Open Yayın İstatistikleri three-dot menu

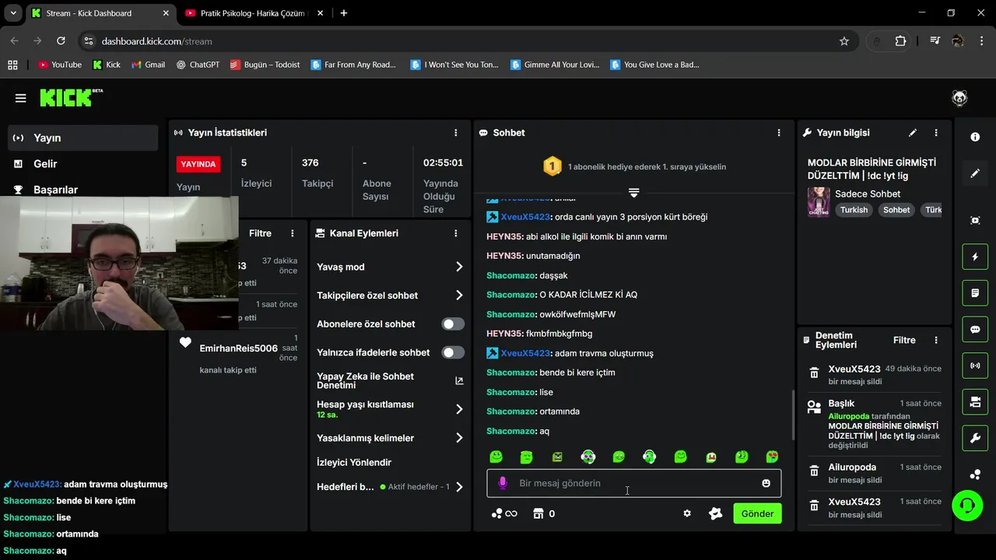(x=456, y=133)
